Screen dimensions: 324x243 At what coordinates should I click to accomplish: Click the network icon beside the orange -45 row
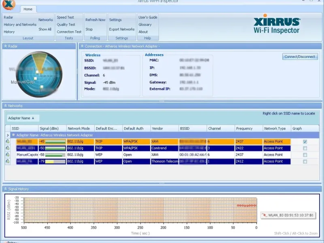point(8,141)
